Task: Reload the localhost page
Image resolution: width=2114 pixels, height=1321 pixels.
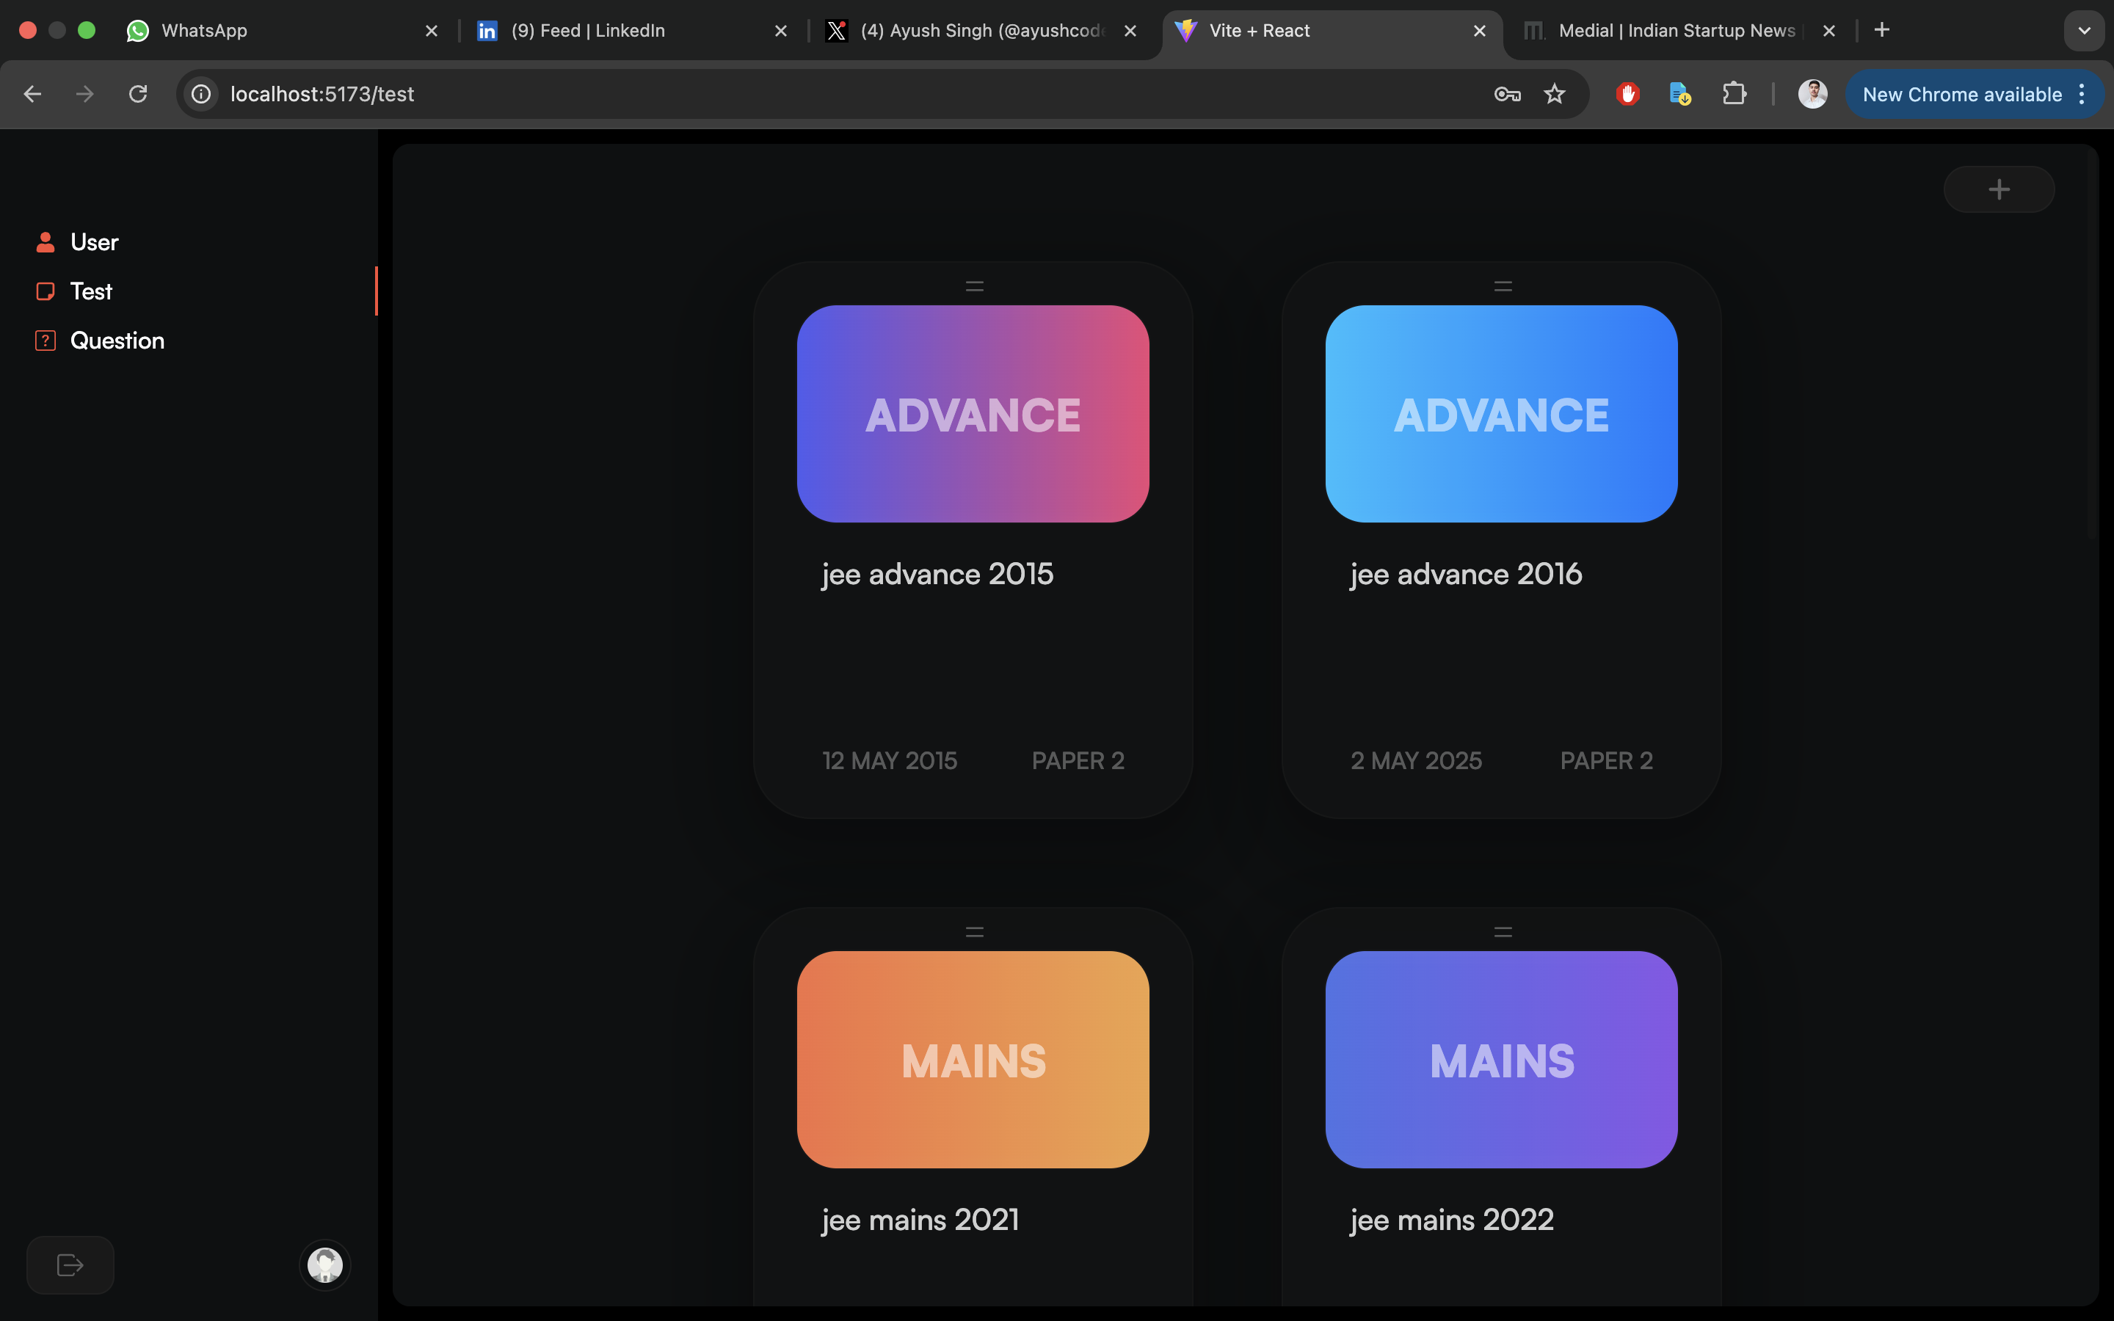Action: point(138,95)
